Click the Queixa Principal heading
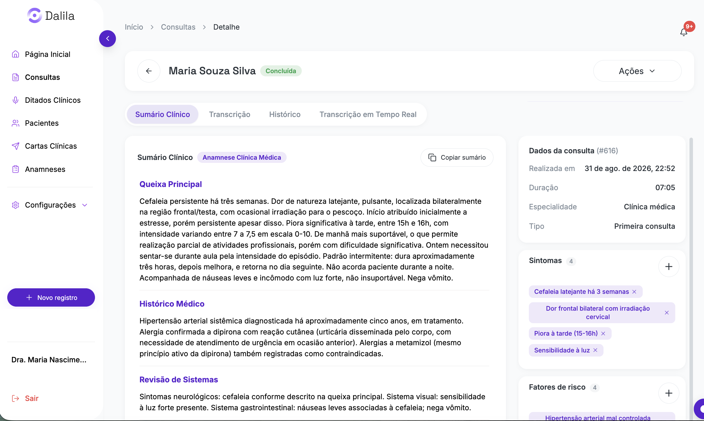 (x=170, y=184)
